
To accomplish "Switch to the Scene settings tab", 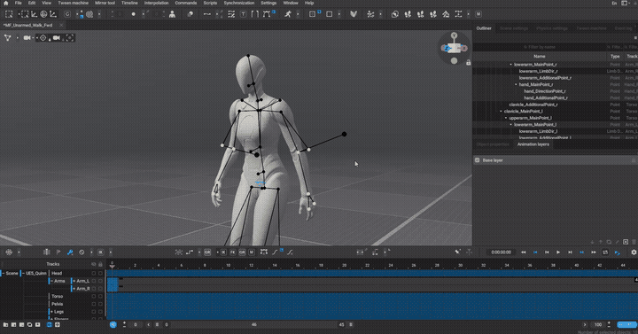I will click(x=513, y=28).
